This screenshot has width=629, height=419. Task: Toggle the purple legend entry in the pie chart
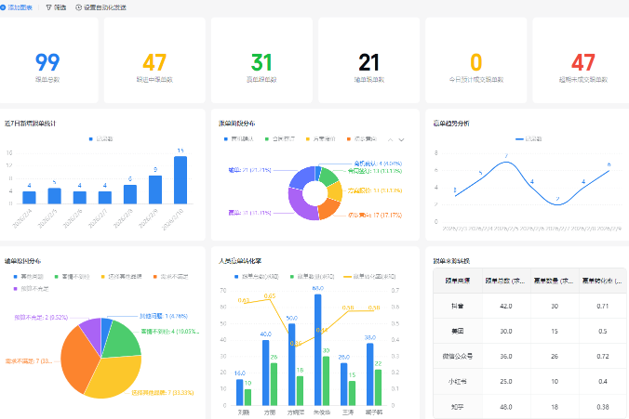click(x=31, y=288)
